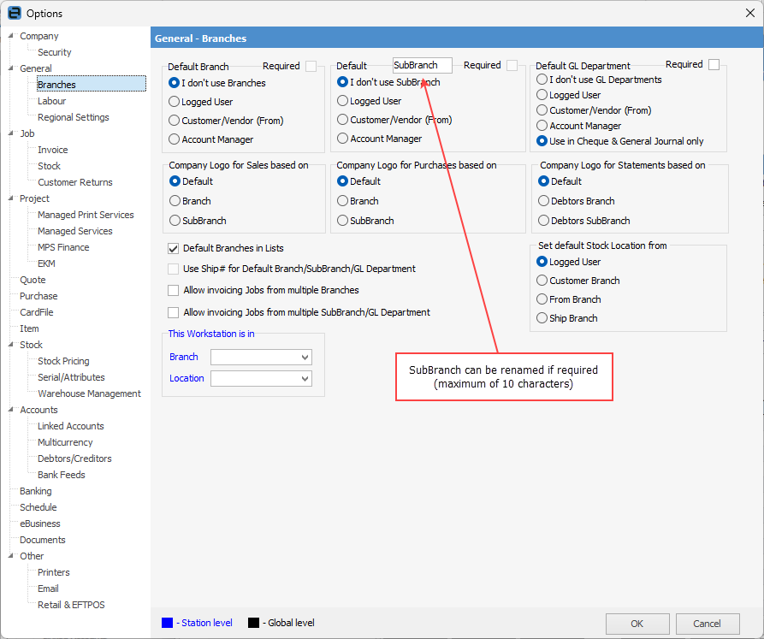764x639 pixels.
Task: Open Stock Pricing settings
Action: click(x=63, y=361)
